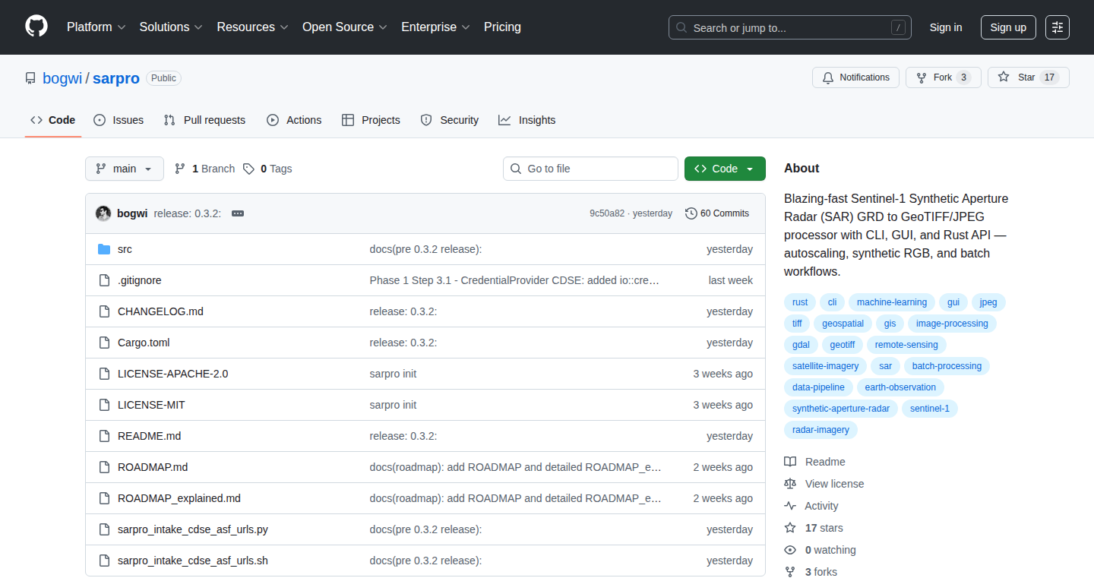Switch to the Pull requests tab
Image resolution: width=1094 pixels, height=578 pixels.
pyautogui.click(x=205, y=120)
